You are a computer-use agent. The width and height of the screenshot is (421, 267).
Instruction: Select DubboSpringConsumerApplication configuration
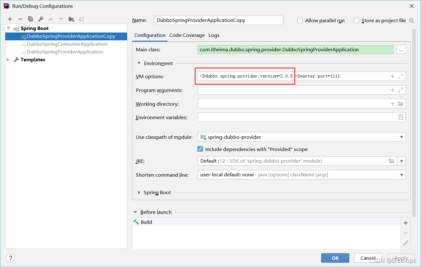[x=66, y=44]
